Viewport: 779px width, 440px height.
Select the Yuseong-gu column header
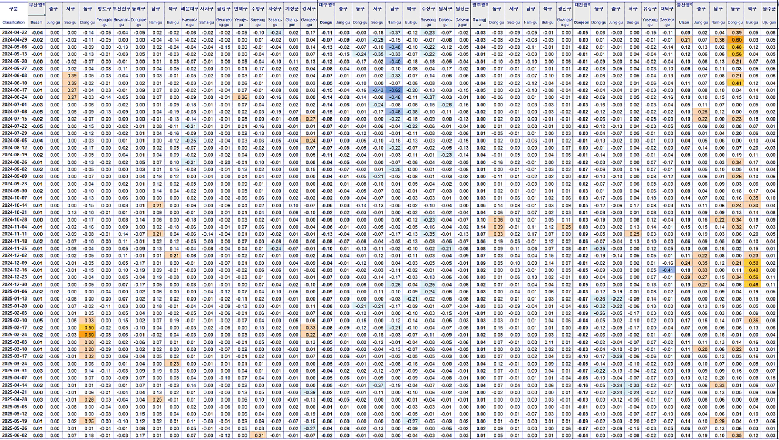(x=650, y=22)
